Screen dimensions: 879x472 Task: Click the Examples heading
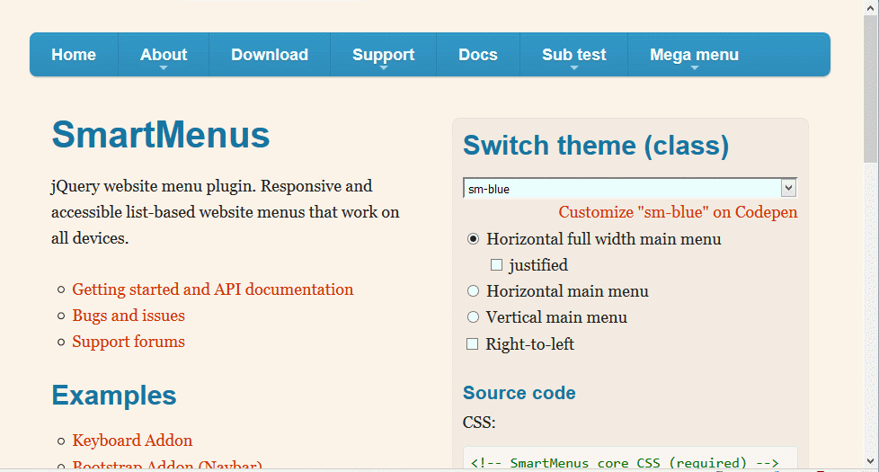114,396
